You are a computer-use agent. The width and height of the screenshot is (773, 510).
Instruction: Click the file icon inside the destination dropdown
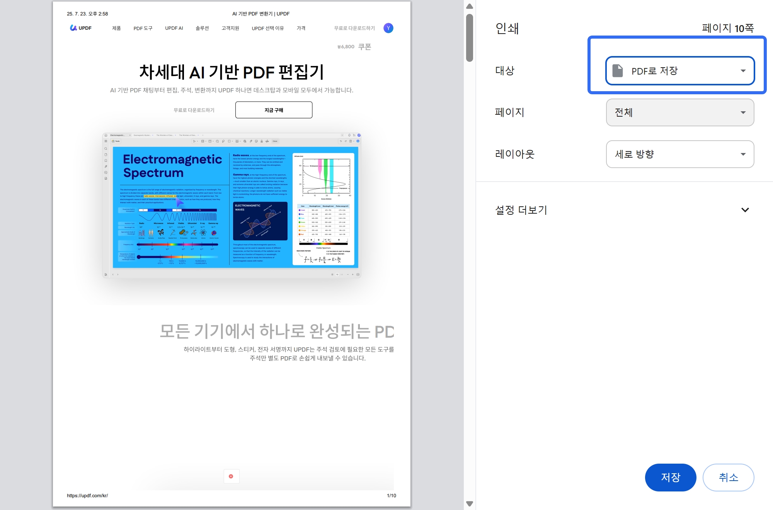click(x=618, y=71)
